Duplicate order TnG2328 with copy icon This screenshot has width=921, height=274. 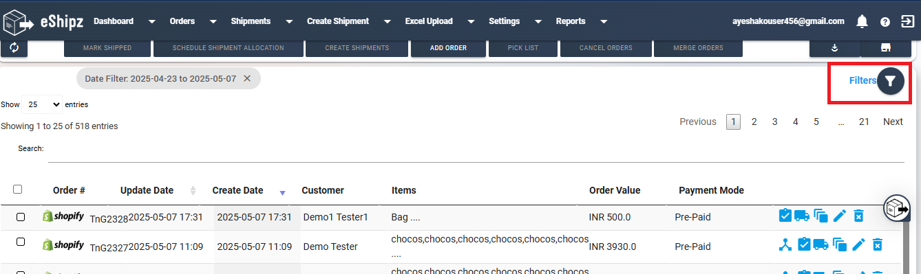821,216
